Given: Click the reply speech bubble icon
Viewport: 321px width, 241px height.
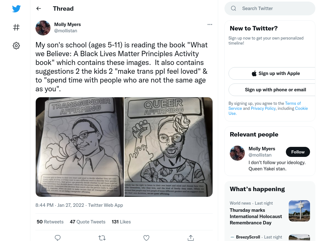Looking at the screenshot, I should (58, 238).
